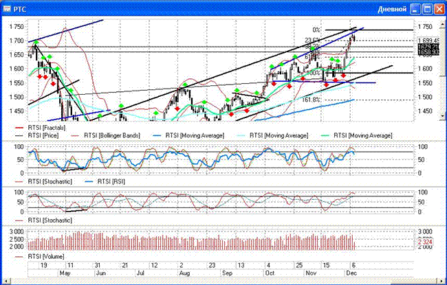The width and height of the screenshot is (447, 285).
Task: Click date label 23 on time axis
Action: (212, 265)
